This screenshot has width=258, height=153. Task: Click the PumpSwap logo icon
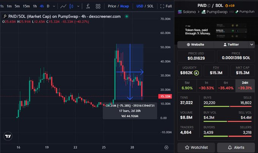tap(203, 12)
